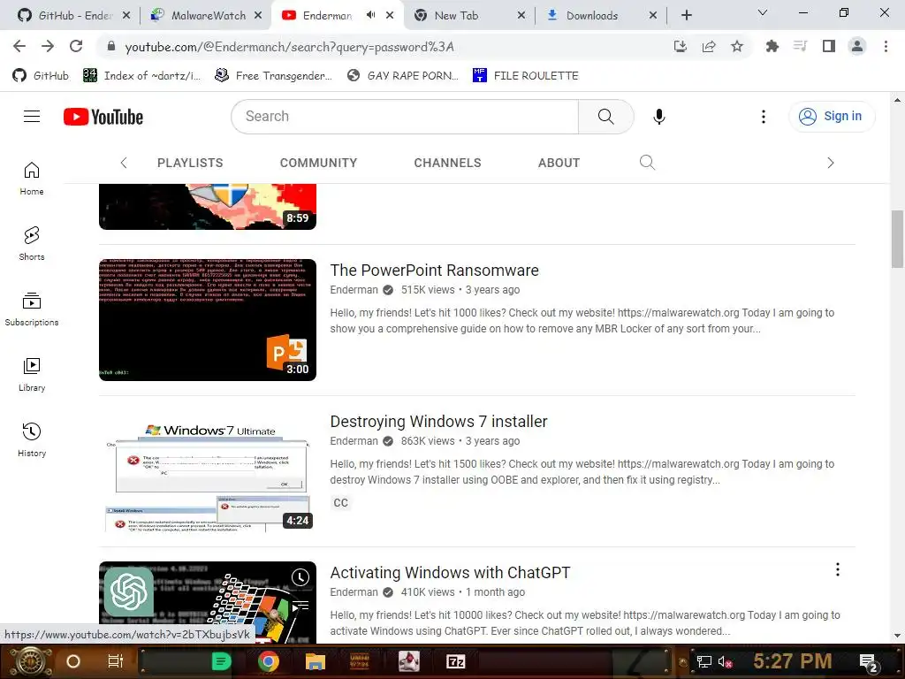Toggle muted volume icon in system tray
This screenshot has width=905, height=679.
click(x=725, y=661)
